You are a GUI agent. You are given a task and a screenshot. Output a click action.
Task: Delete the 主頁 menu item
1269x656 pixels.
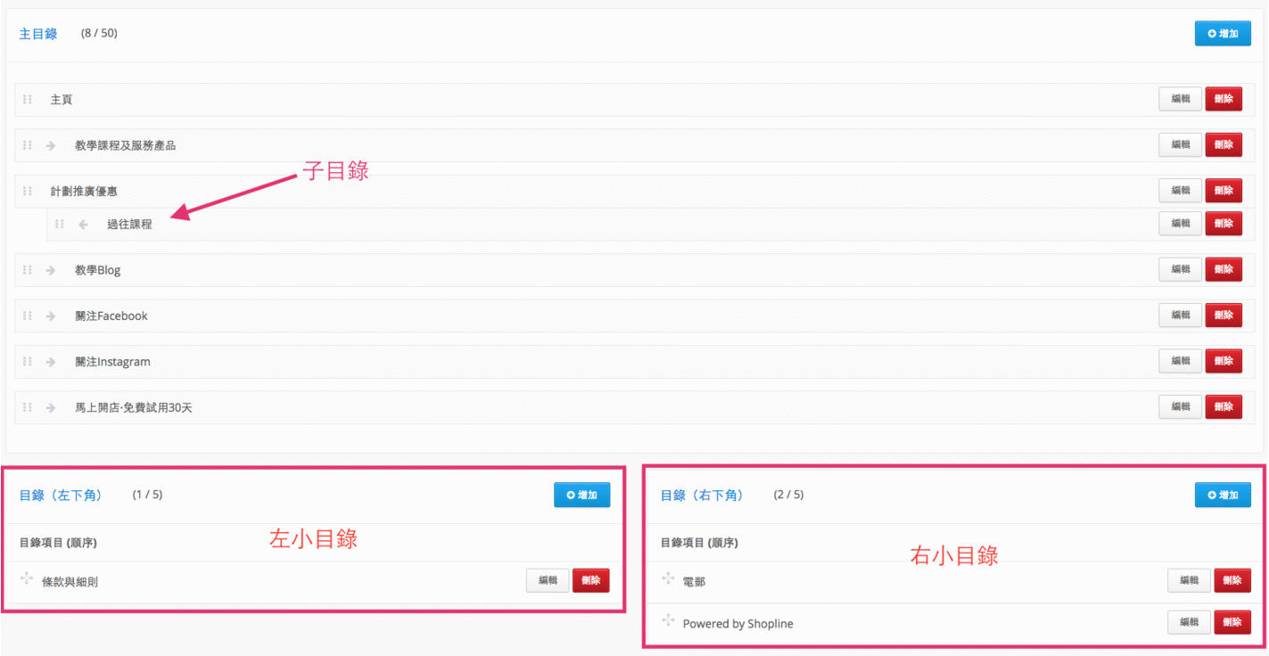(x=1224, y=99)
